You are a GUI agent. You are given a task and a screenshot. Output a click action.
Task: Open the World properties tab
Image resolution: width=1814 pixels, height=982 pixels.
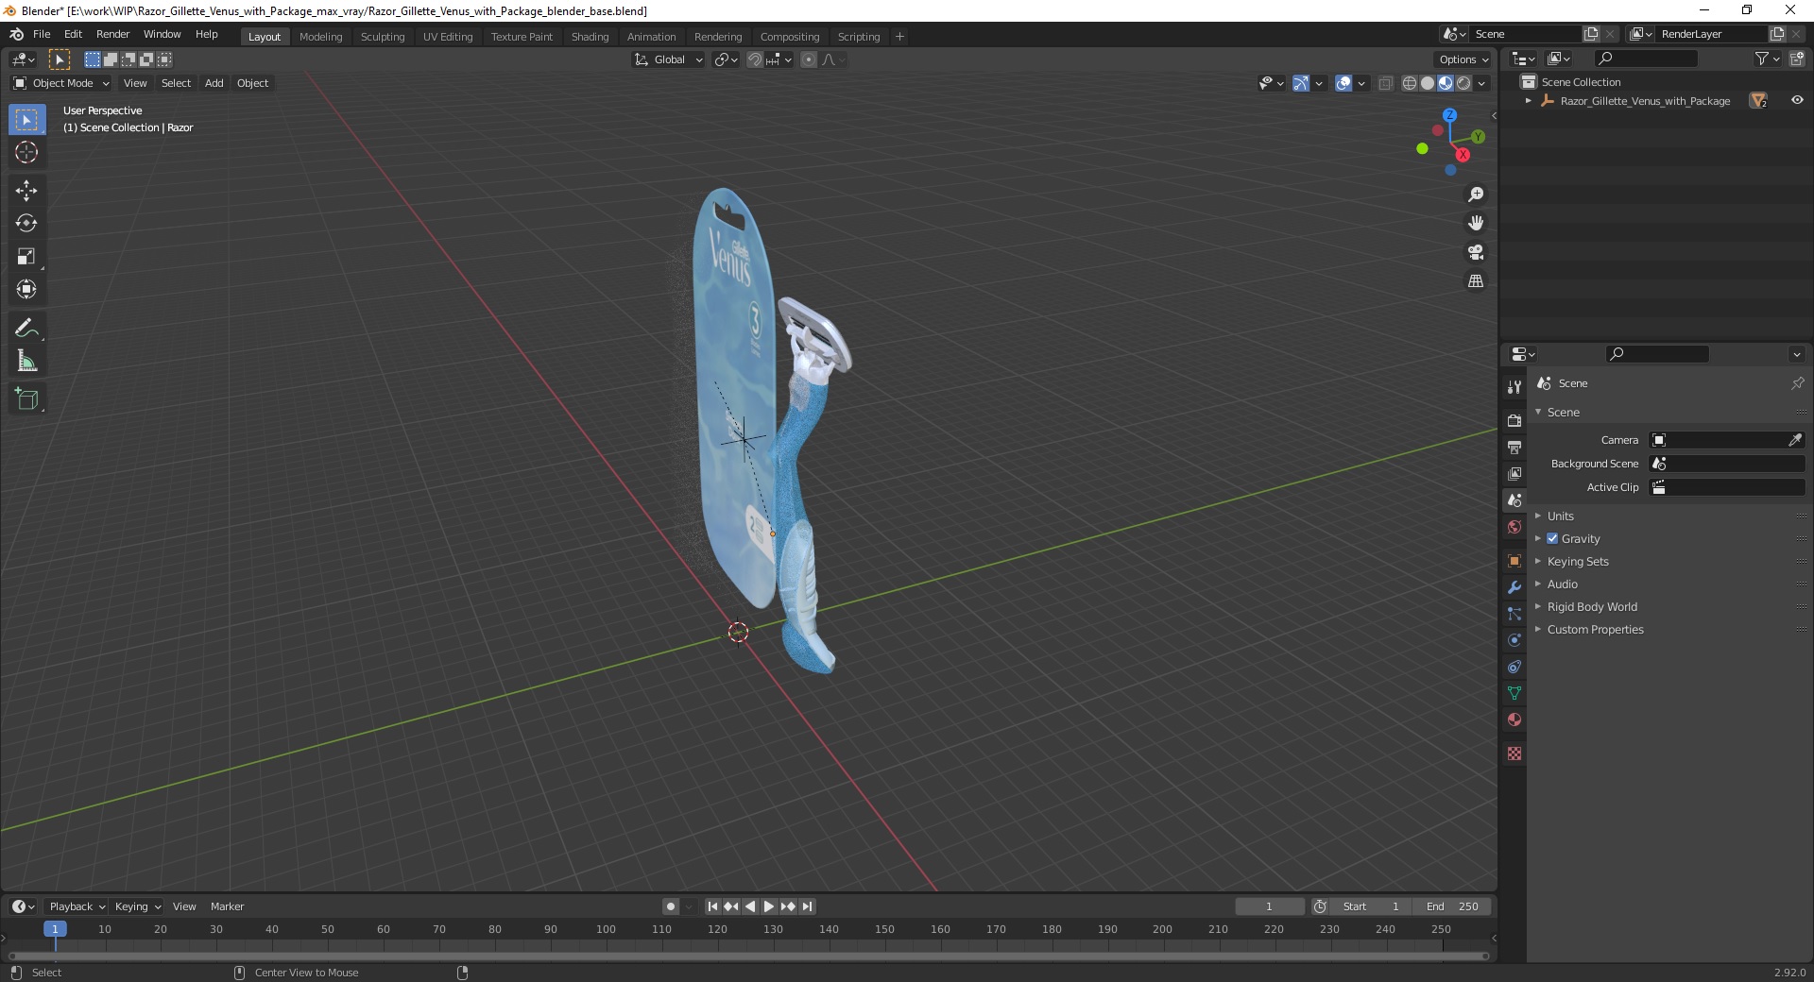click(x=1515, y=526)
